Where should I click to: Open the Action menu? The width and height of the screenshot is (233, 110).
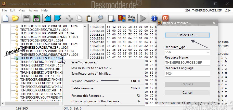point(33,10)
